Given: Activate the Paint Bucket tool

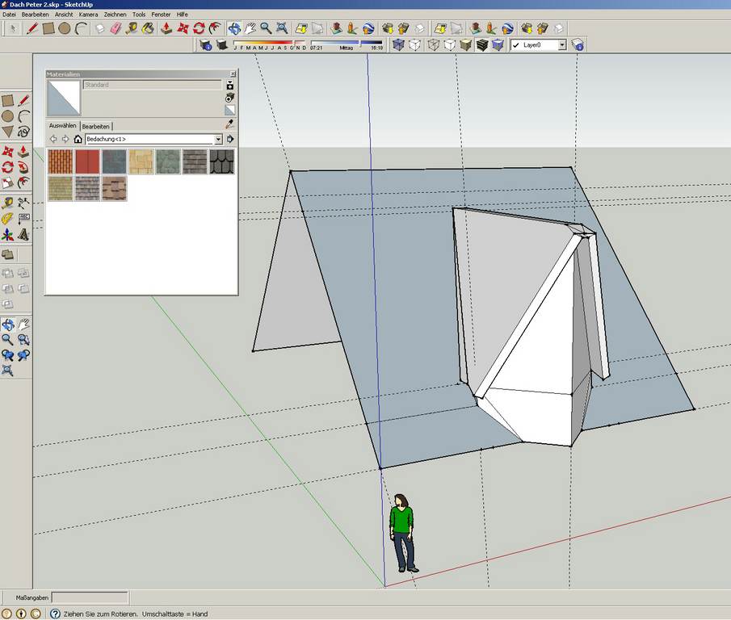Looking at the screenshot, I should coord(148,29).
